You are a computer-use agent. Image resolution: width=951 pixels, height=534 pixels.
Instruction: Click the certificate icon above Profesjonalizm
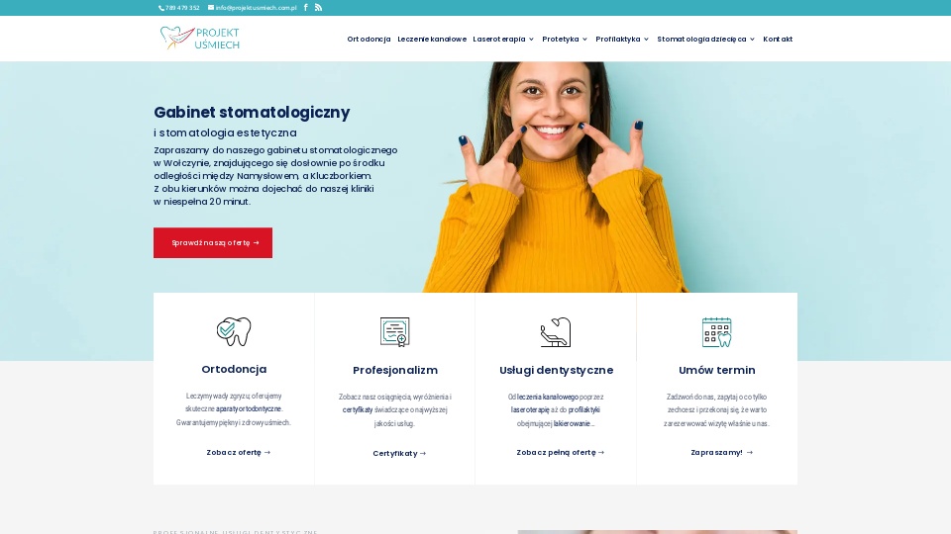point(395,332)
